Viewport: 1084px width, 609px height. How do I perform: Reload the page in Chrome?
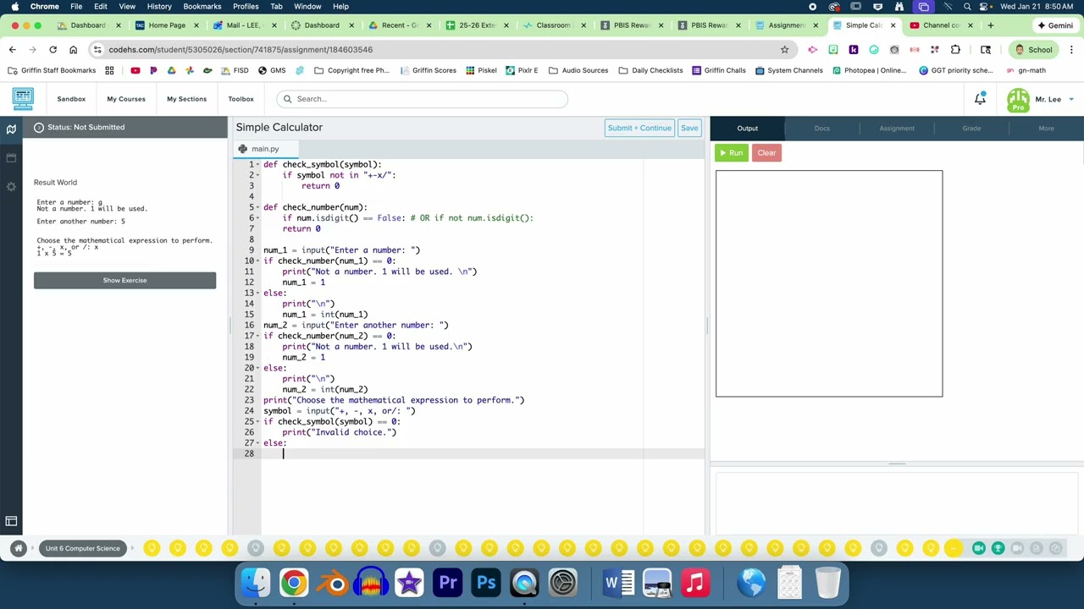[x=53, y=49]
